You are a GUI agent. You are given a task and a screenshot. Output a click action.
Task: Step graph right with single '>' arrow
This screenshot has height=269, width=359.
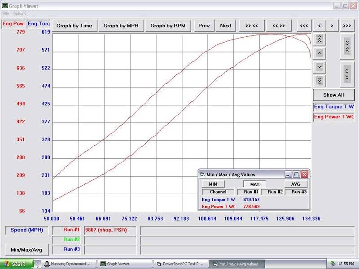pyautogui.click(x=332, y=26)
